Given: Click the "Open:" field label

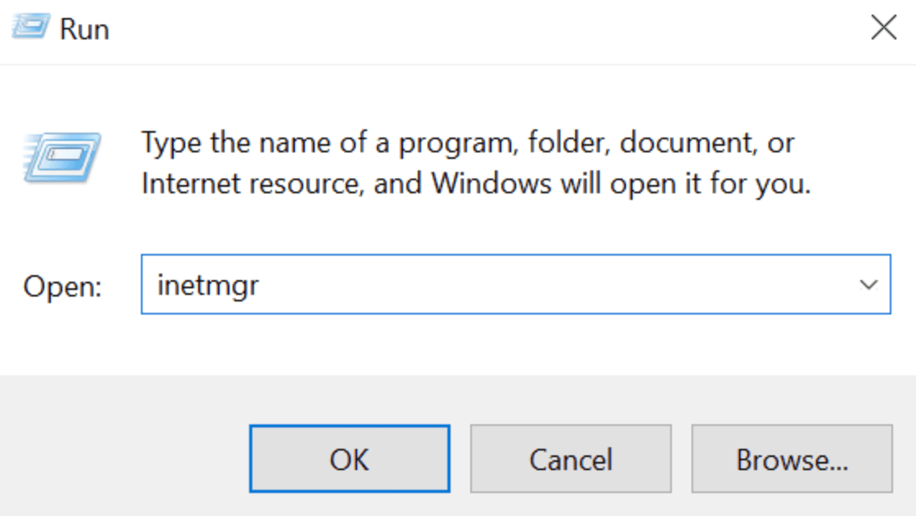Looking at the screenshot, I should click(62, 286).
